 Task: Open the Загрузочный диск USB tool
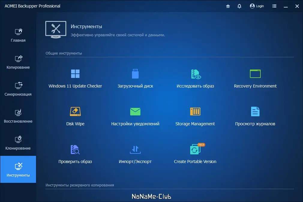(135, 79)
